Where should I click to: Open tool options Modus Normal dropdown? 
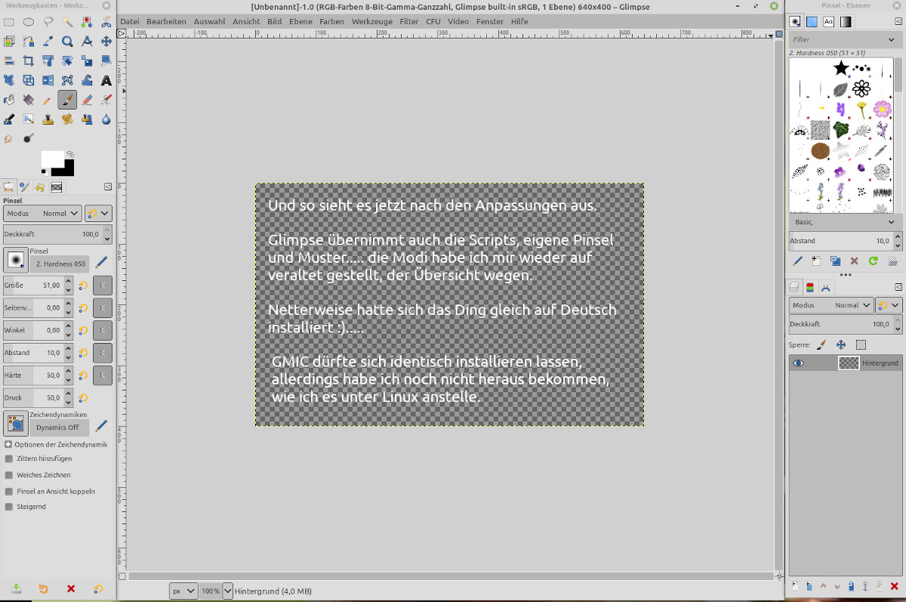coord(42,214)
